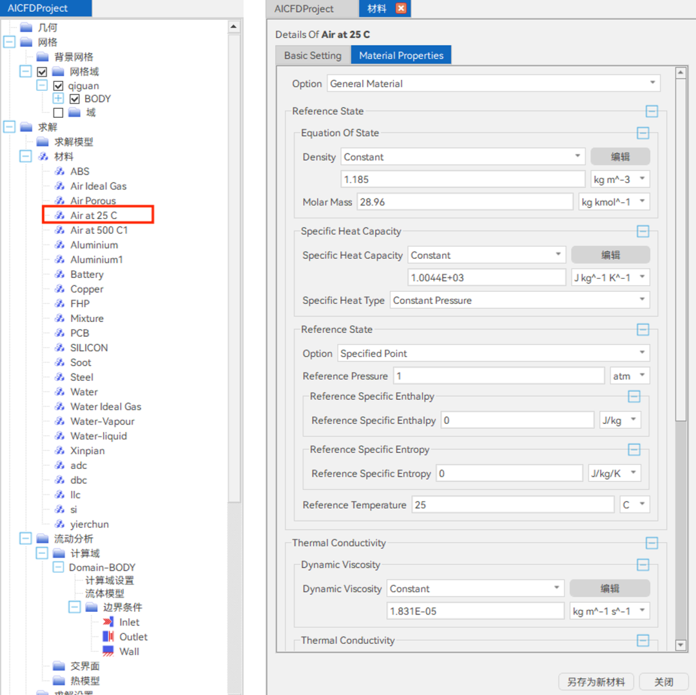Click 编辑 button next to Density
The width and height of the screenshot is (696, 695).
[620, 157]
